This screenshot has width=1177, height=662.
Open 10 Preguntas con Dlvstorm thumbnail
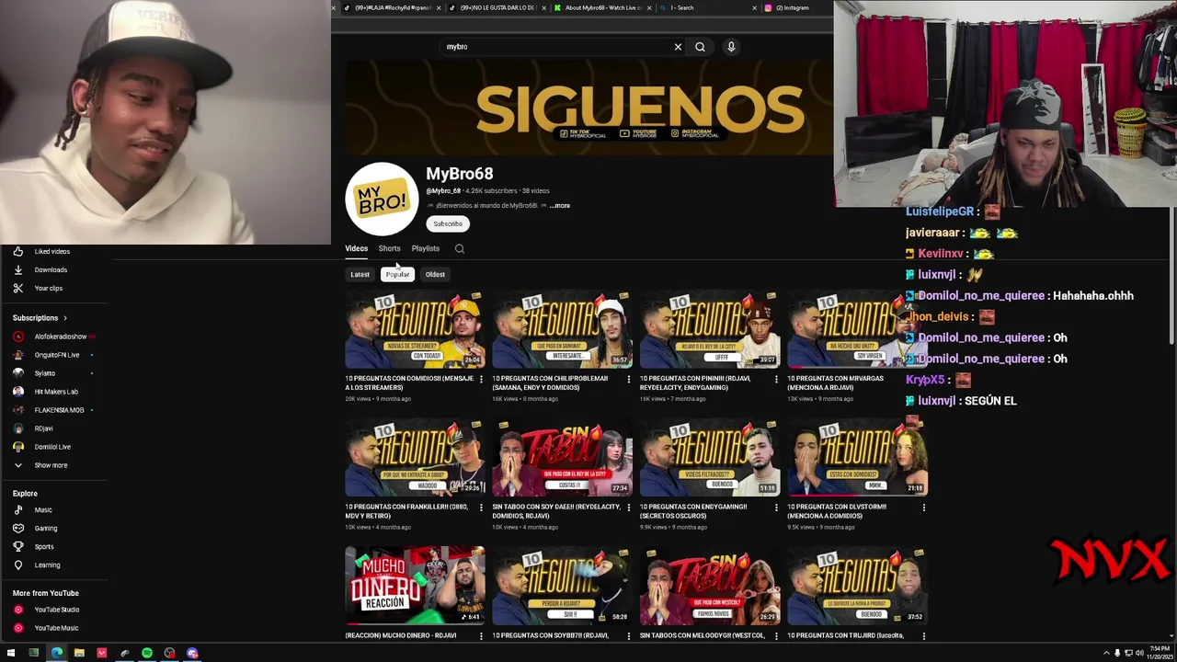point(857,458)
